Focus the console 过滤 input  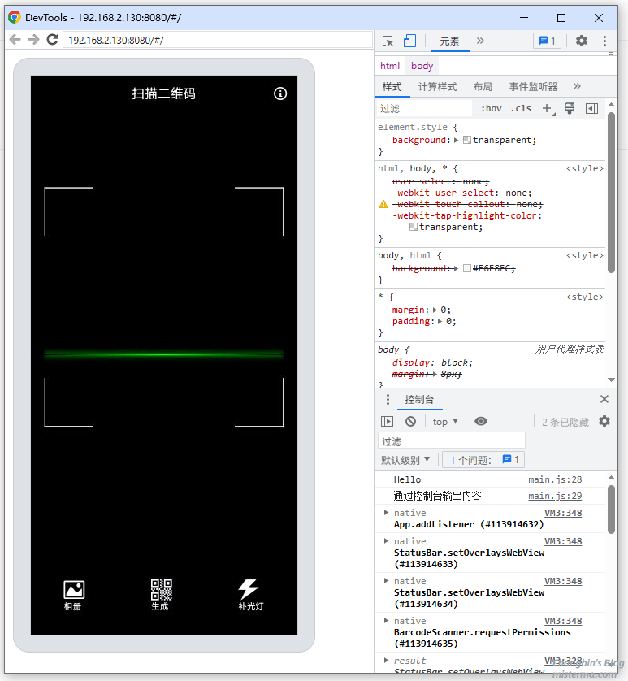(451, 441)
